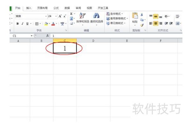Click the fx insert function button
Image resolution: width=192 pixels, height=128 pixels.
(x=48, y=36)
